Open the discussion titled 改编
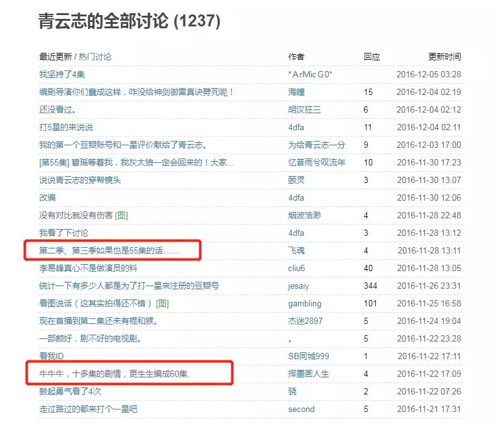The height and width of the screenshot is (429, 501). (x=47, y=198)
